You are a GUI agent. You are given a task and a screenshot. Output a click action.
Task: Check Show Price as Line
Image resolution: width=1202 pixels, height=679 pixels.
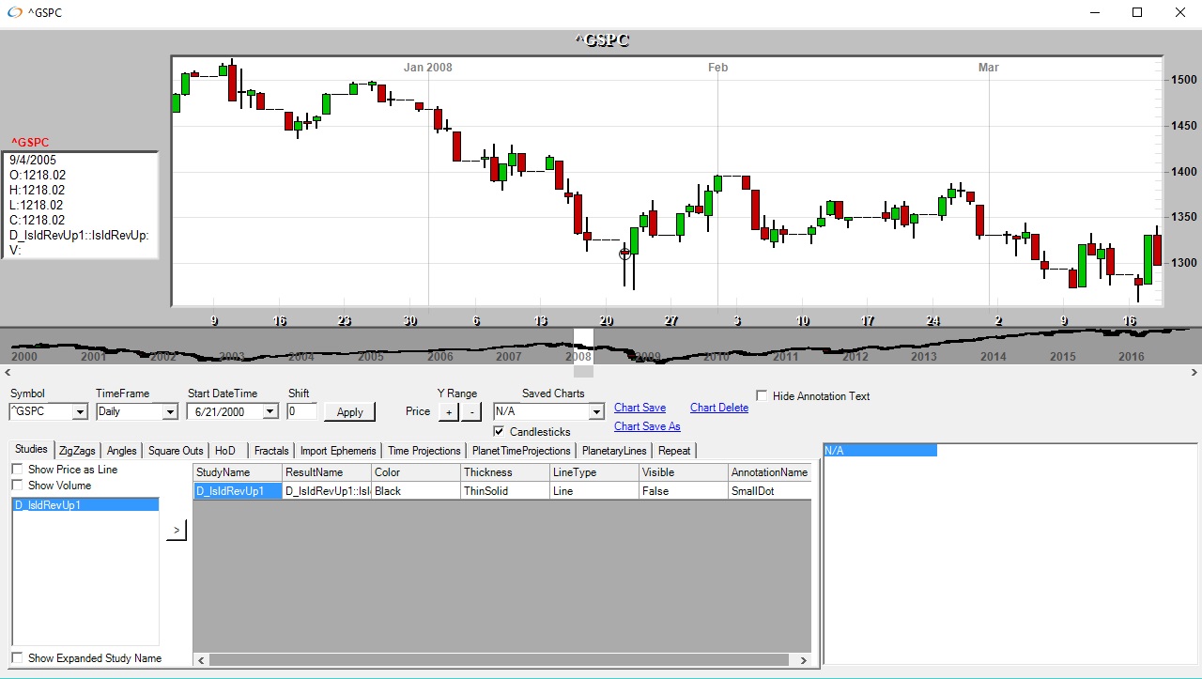(x=17, y=470)
